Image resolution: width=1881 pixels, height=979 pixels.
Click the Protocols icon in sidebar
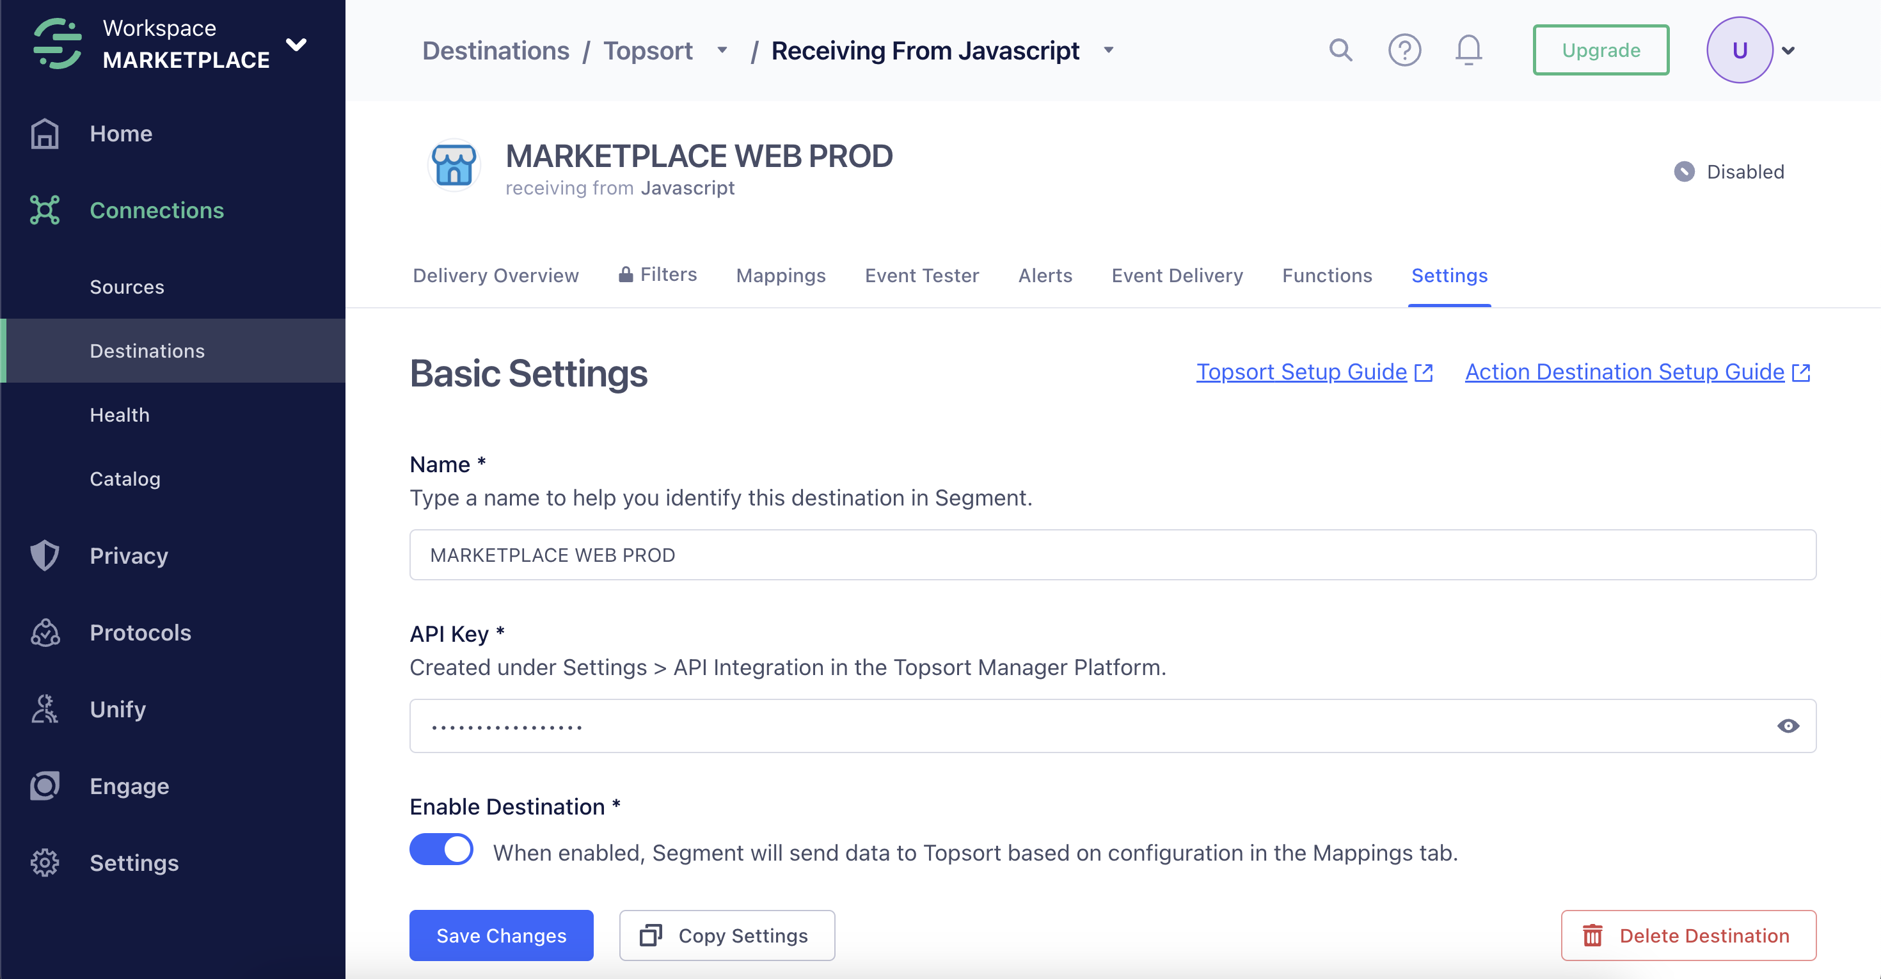[45, 632]
